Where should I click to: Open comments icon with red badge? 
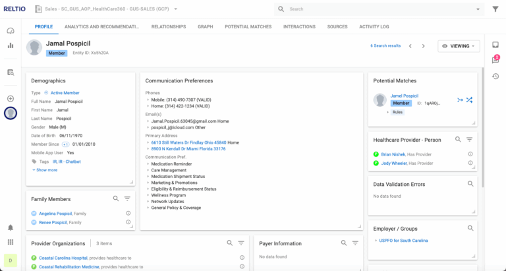(495, 60)
